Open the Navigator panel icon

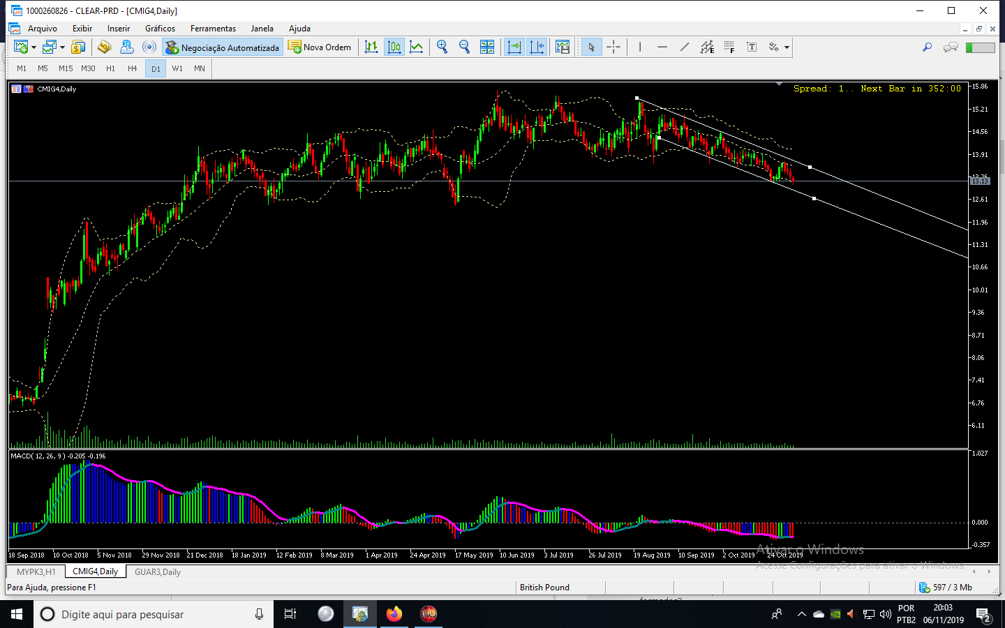(104, 47)
